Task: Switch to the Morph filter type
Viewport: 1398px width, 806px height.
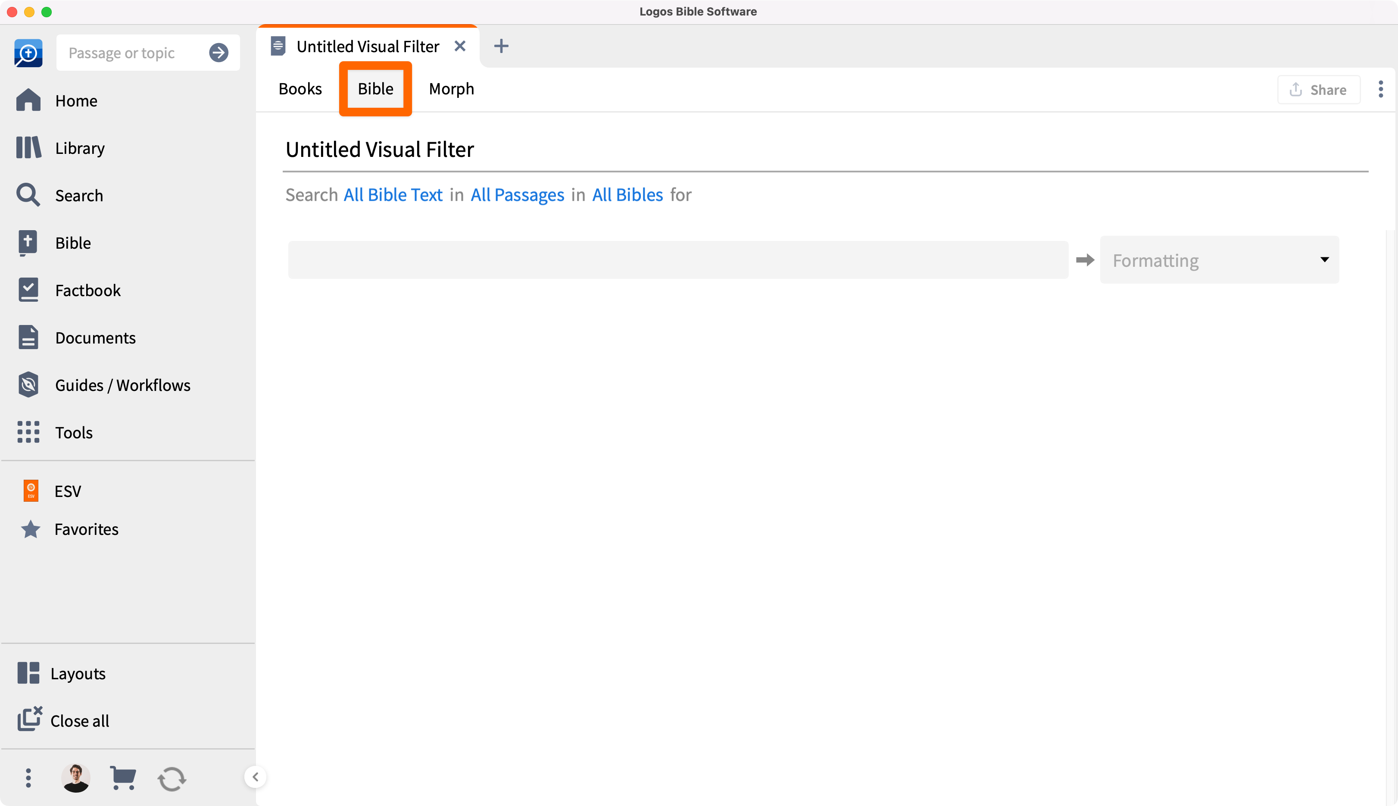Action: tap(451, 88)
